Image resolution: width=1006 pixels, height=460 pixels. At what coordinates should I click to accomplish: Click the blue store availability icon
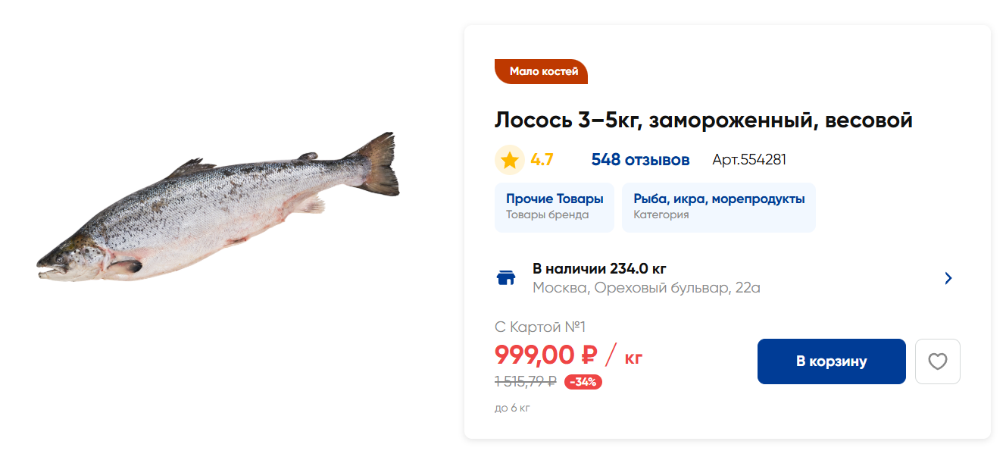[505, 278]
